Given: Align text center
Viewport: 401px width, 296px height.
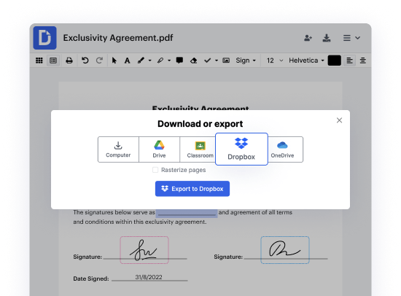Looking at the screenshot, I should (362, 61).
